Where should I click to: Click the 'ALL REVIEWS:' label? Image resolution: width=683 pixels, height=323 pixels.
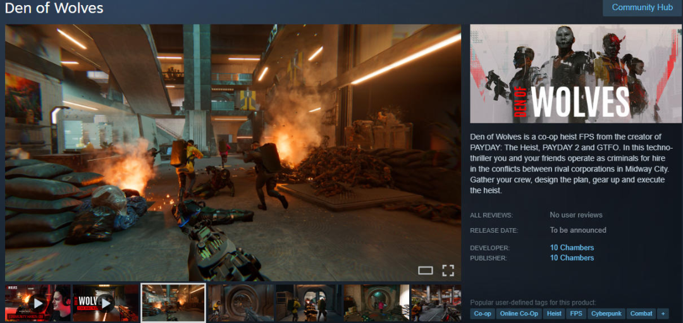[x=491, y=216]
